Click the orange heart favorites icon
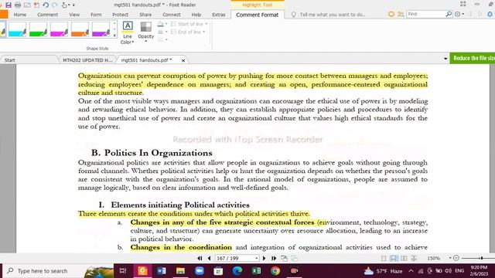Image resolution: width=495 pixels, height=278 pixels. pyautogui.click(x=391, y=14)
